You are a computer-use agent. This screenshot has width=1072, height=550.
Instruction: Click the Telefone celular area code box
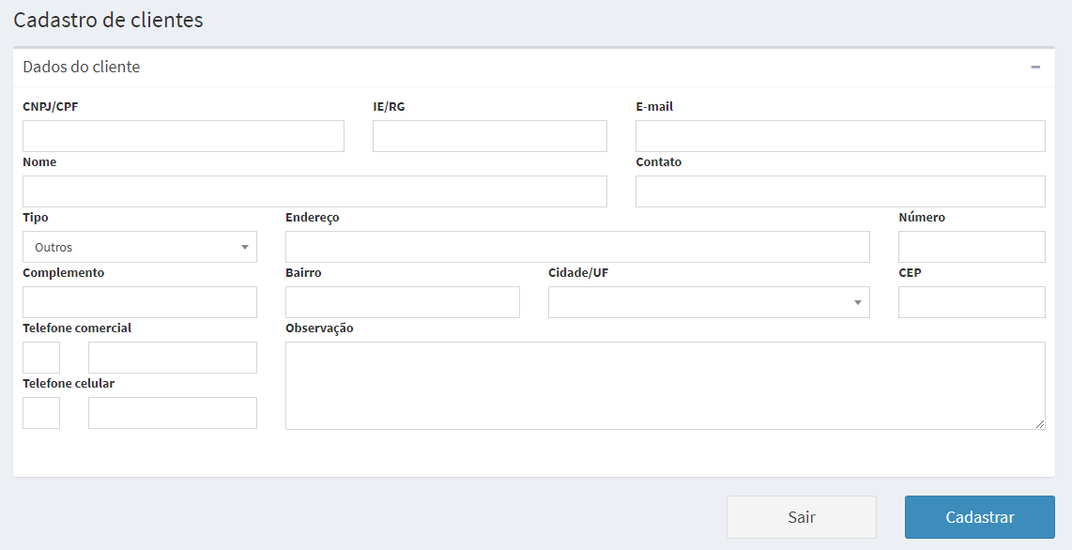(x=41, y=413)
